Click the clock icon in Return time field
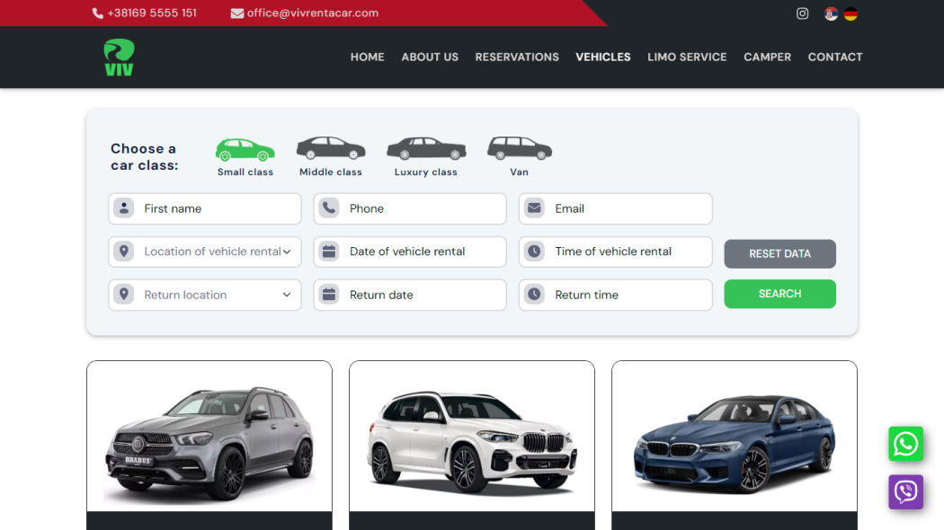The height and width of the screenshot is (530, 944). pos(534,295)
